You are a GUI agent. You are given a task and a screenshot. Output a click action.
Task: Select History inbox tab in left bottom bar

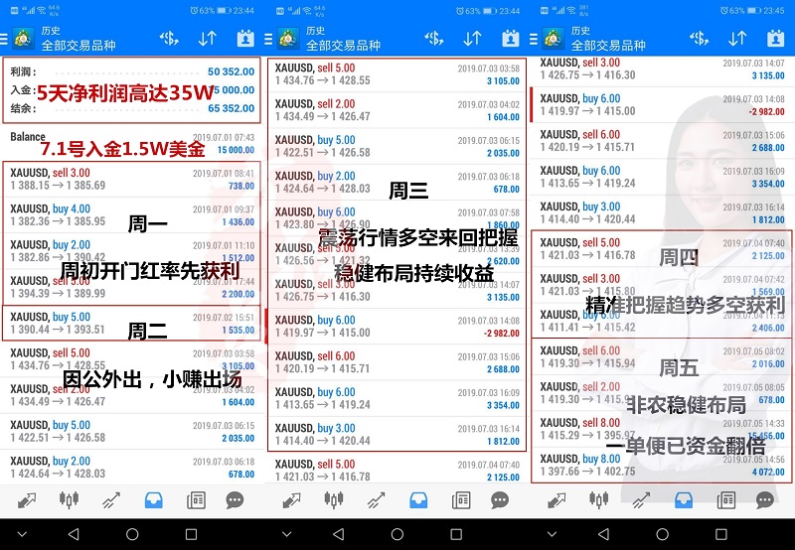(x=153, y=499)
